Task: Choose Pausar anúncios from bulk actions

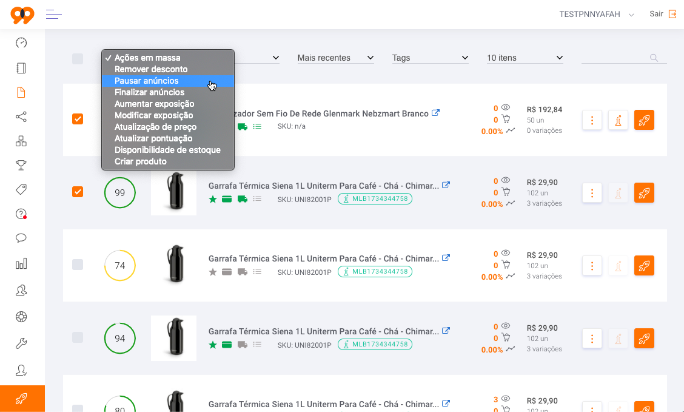Action: pos(168,81)
